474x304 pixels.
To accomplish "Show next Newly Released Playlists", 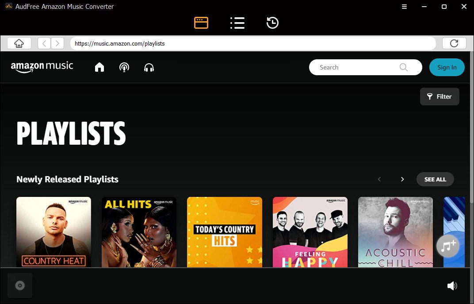I will coord(402,179).
